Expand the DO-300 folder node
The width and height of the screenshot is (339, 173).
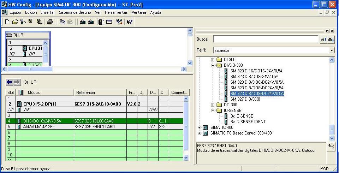(x=213, y=105)
